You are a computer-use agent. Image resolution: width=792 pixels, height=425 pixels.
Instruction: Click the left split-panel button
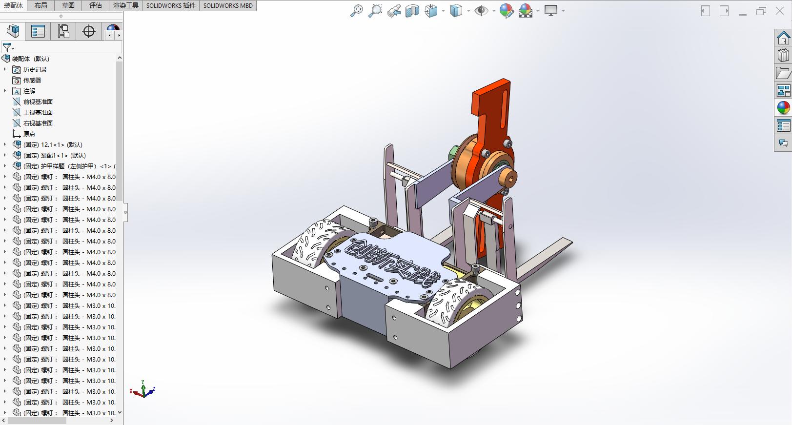click(706, 11)
